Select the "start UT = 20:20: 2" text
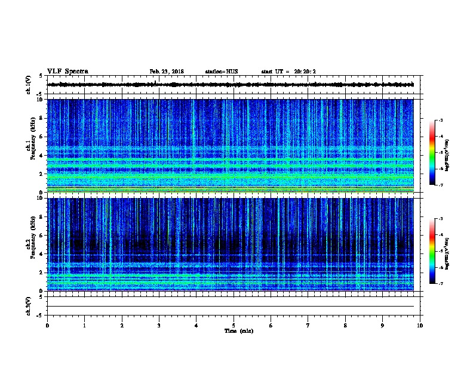 288,72
